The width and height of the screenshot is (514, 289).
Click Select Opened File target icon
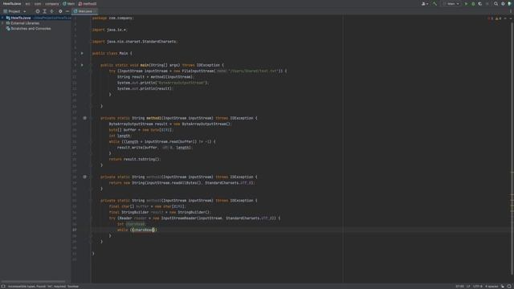click(38, 11)
